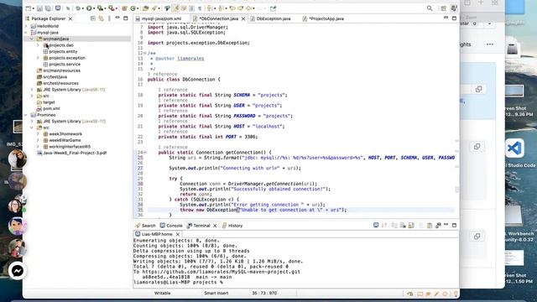Click the liamorales author link in Javadoc
Viewport: 537px width, 302px height.
click(x=190, y=59)
